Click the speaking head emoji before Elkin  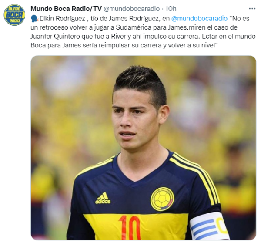35,19
